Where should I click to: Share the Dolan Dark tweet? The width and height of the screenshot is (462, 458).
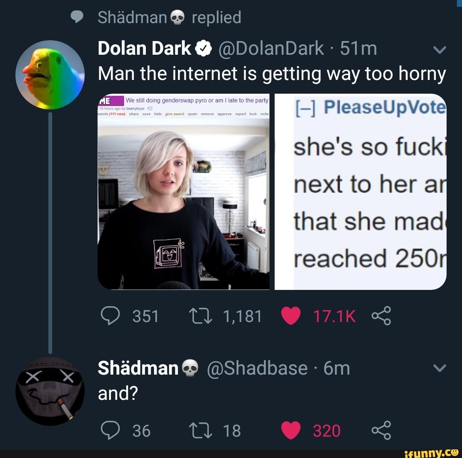point(381,316)
